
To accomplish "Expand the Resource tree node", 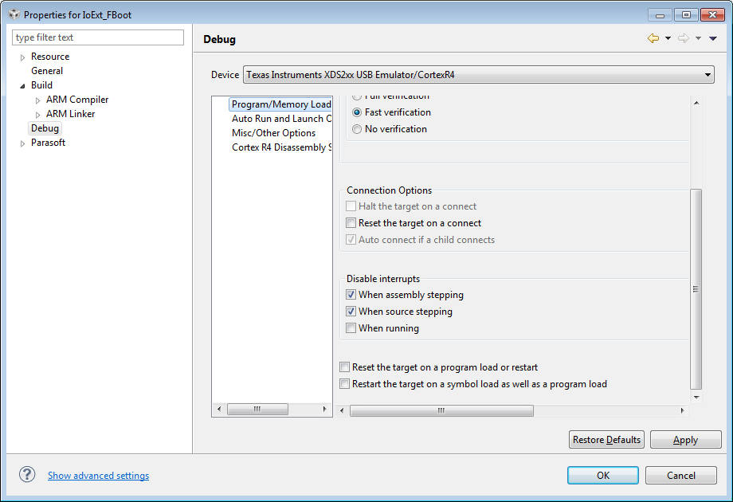I will point(22,57).
